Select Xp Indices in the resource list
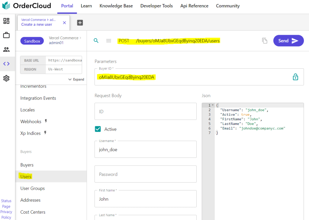Image resolution: width=309 pixels, height=220 pixels. (30, 133)
